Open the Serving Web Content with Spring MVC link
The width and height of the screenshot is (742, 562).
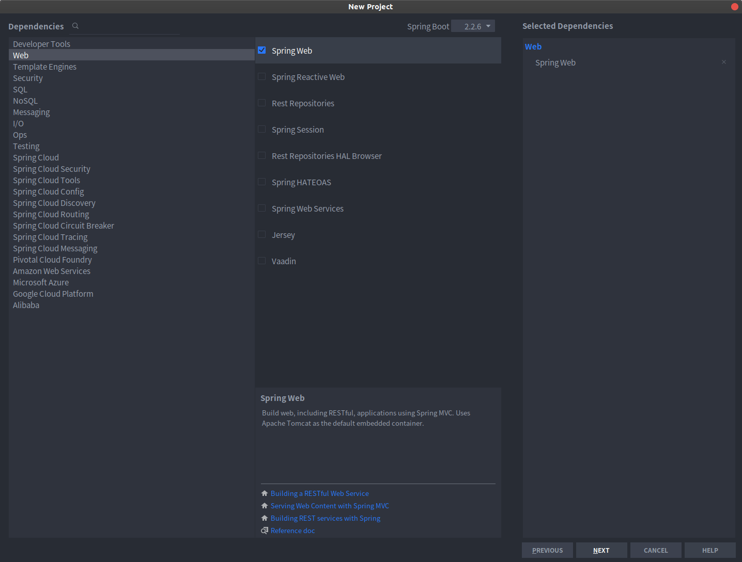pos(330,506)
